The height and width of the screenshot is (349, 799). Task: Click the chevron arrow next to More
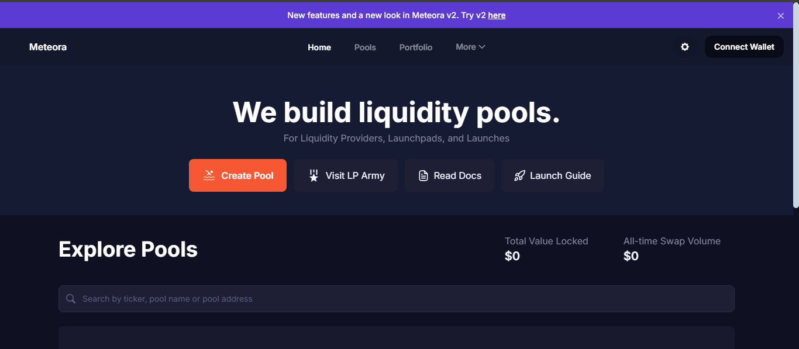[482, 47]
